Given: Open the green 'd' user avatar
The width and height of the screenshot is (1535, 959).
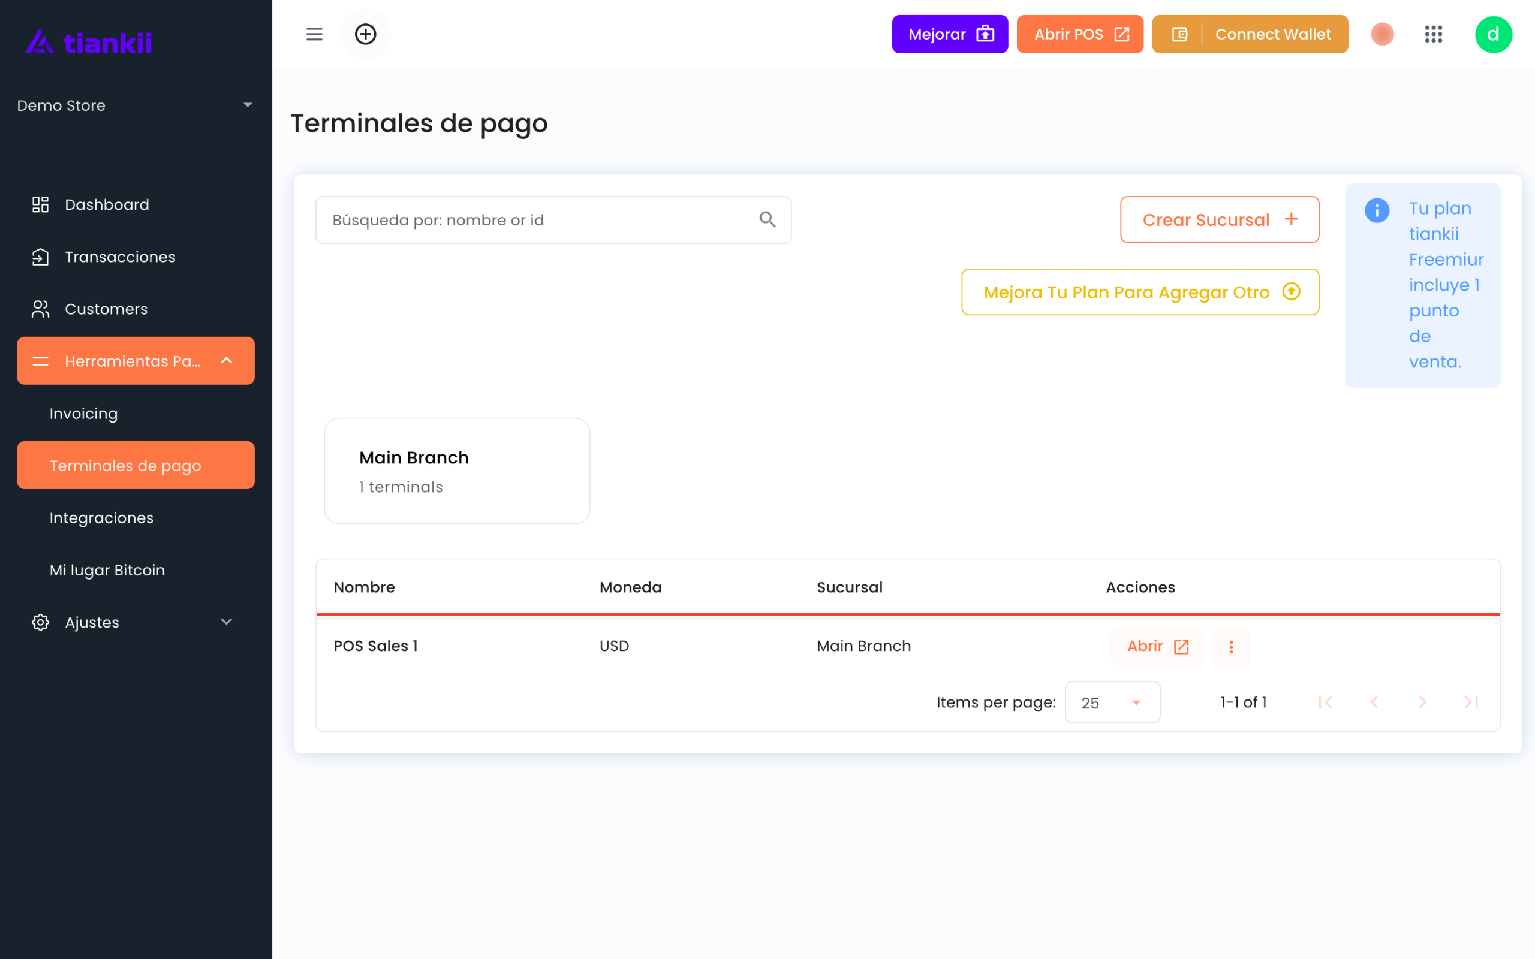Looking at the screenshot, I should (1493, 34).
